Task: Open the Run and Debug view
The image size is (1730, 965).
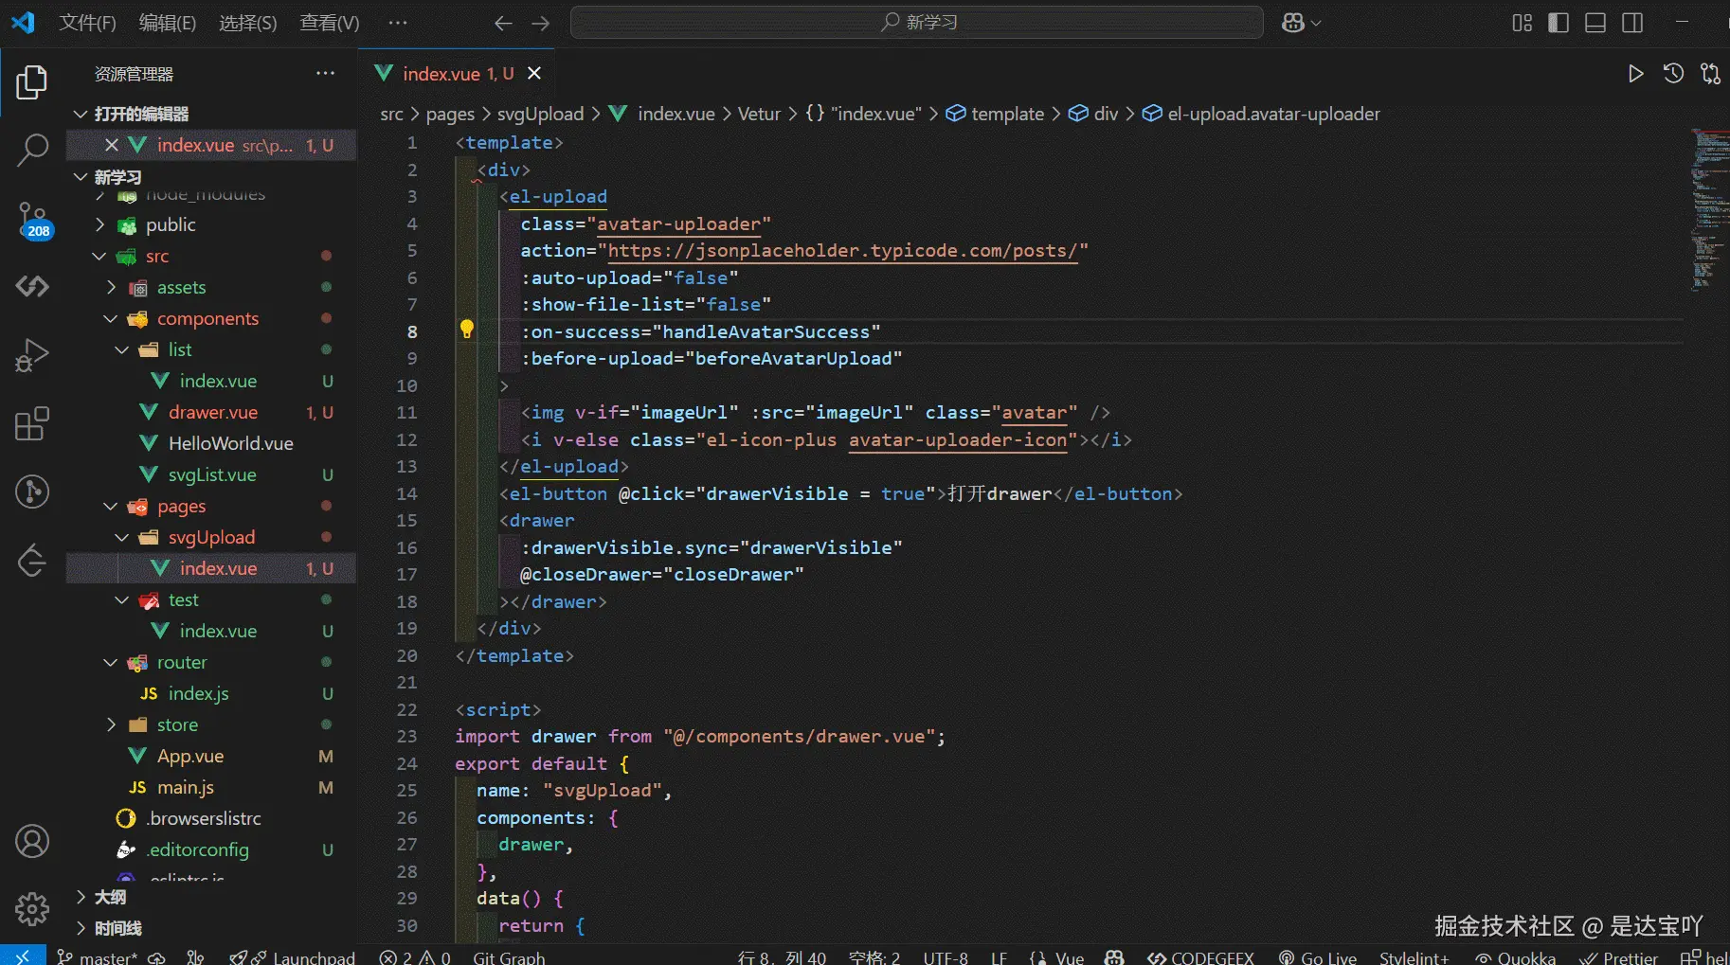Action: 32,355
